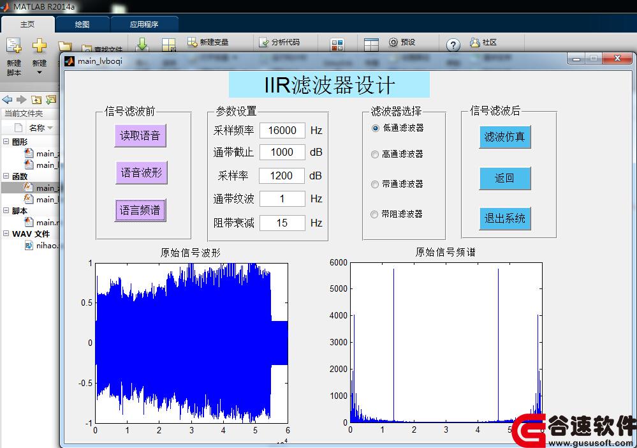Image resolution: width=637 pixels, height=448 pixels.
Task: Click the nihao WAV audio file icon
Action: [29, 245]
